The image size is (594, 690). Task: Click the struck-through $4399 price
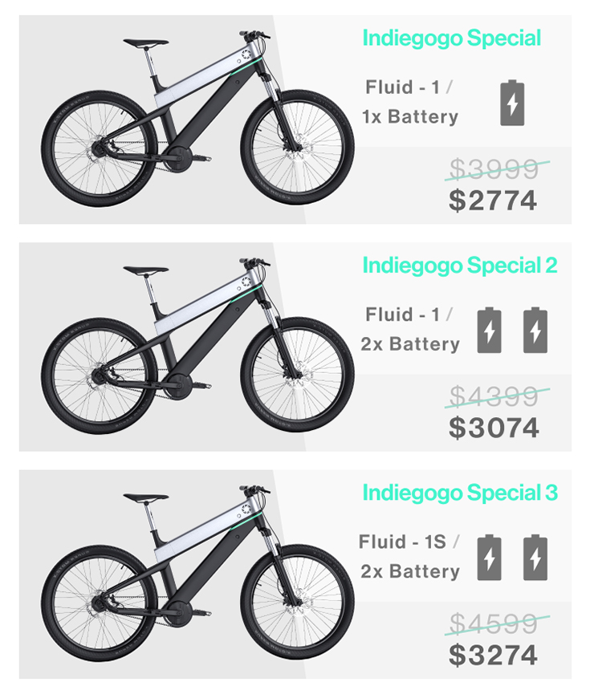tap(494, 396)
